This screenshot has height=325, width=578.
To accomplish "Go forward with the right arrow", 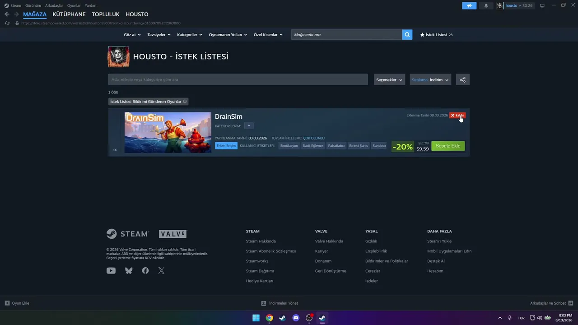I will 16,14.
